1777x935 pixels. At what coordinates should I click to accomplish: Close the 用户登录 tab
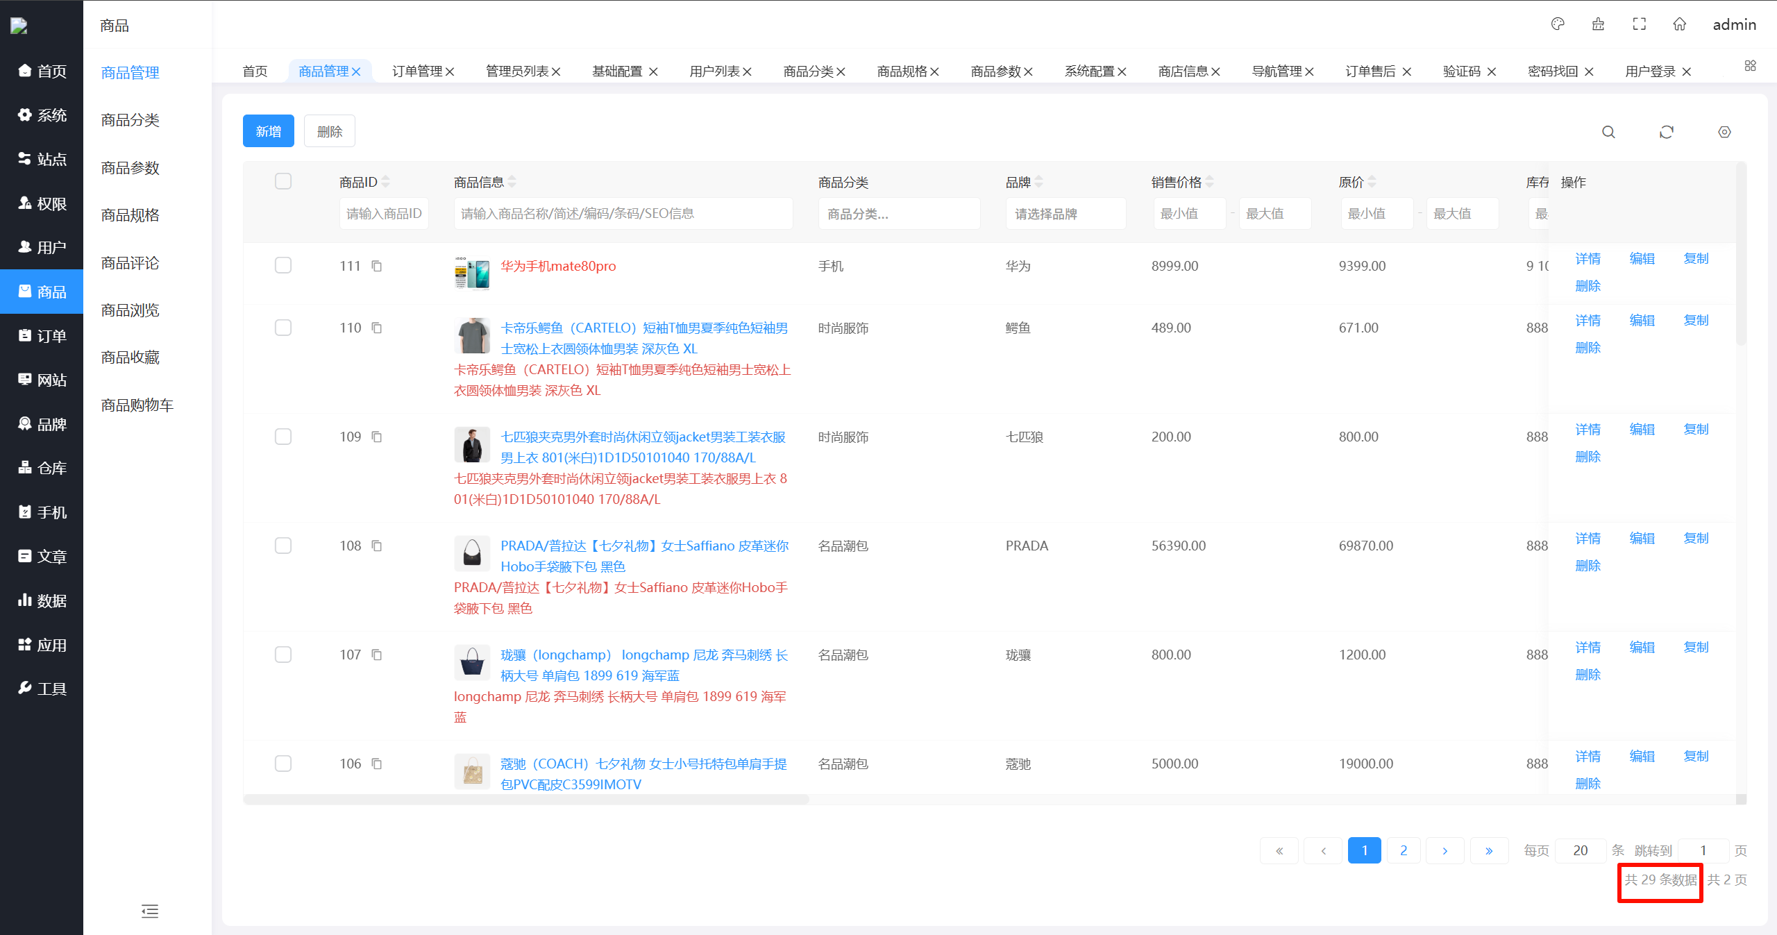[x=1687, y=71]
